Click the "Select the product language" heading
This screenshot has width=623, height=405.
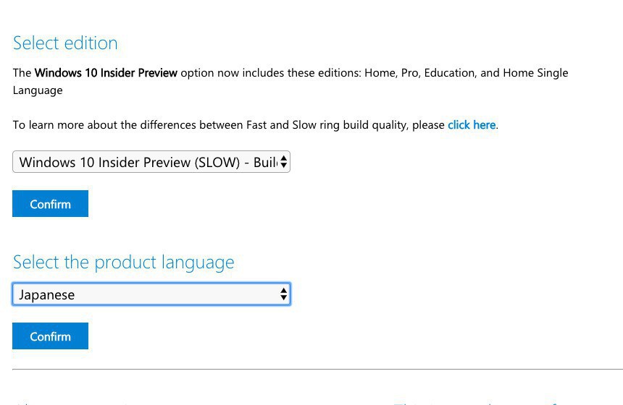[x=123, y=262]
